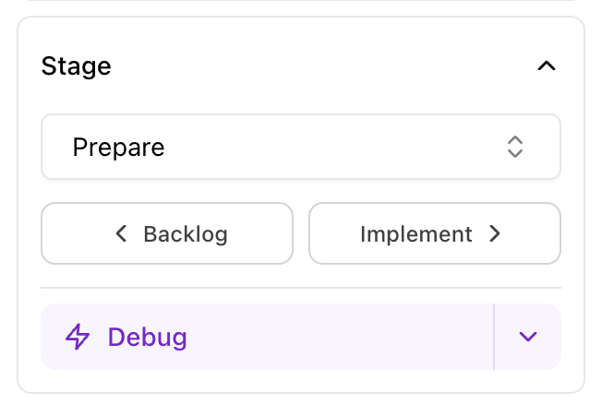Screen dimensions: 602x404
Task: Move back to Backlog stage
Action: point(167,234)
